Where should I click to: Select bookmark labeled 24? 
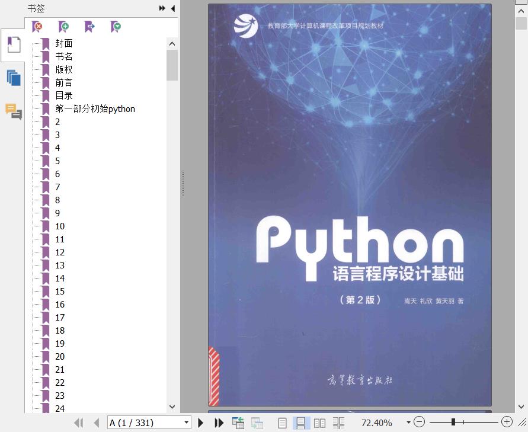tap(60, 408)
